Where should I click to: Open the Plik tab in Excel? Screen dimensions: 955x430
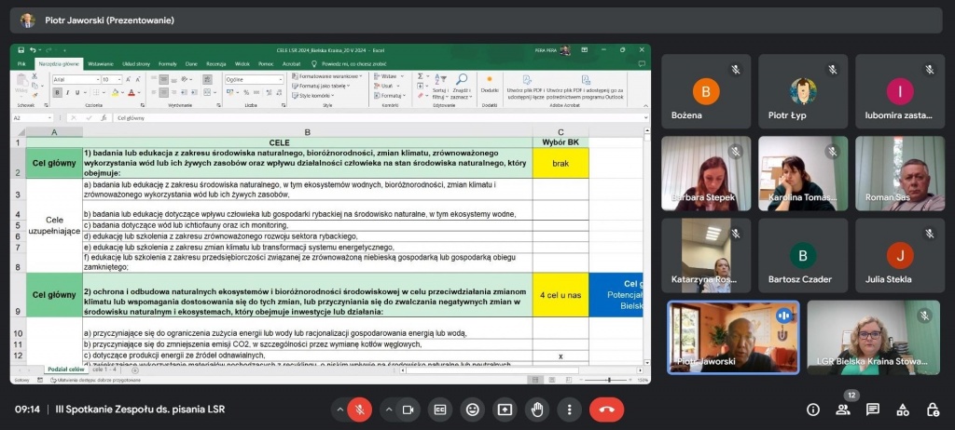coord(21,63)
